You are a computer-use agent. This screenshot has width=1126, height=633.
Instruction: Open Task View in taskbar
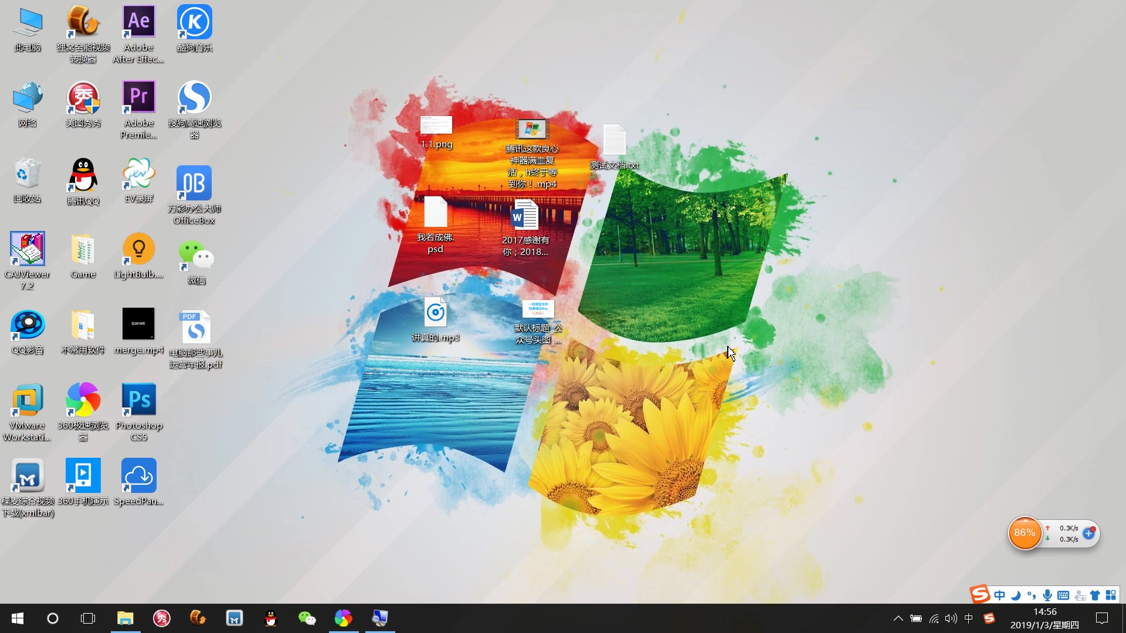click(88, 618)
